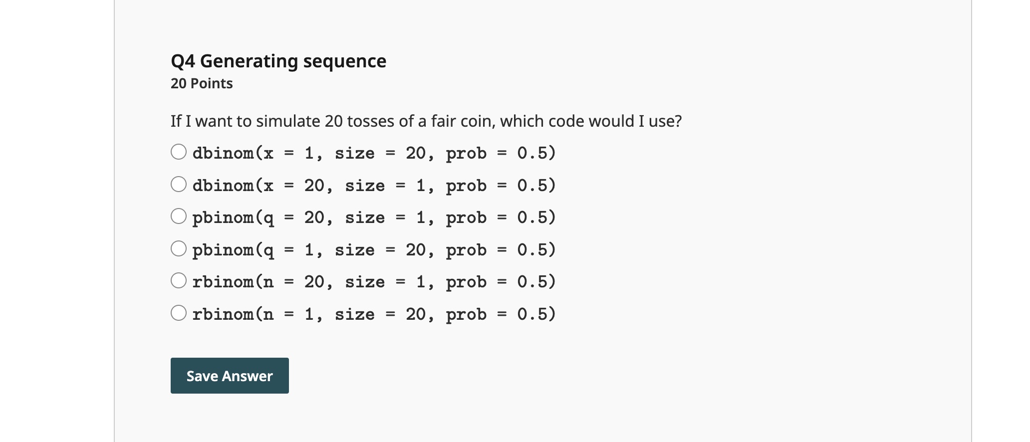Screen dimensions: 1030x442
Task: Click the blank area beside the Save Answer button
Action: [x=399, y=376]
